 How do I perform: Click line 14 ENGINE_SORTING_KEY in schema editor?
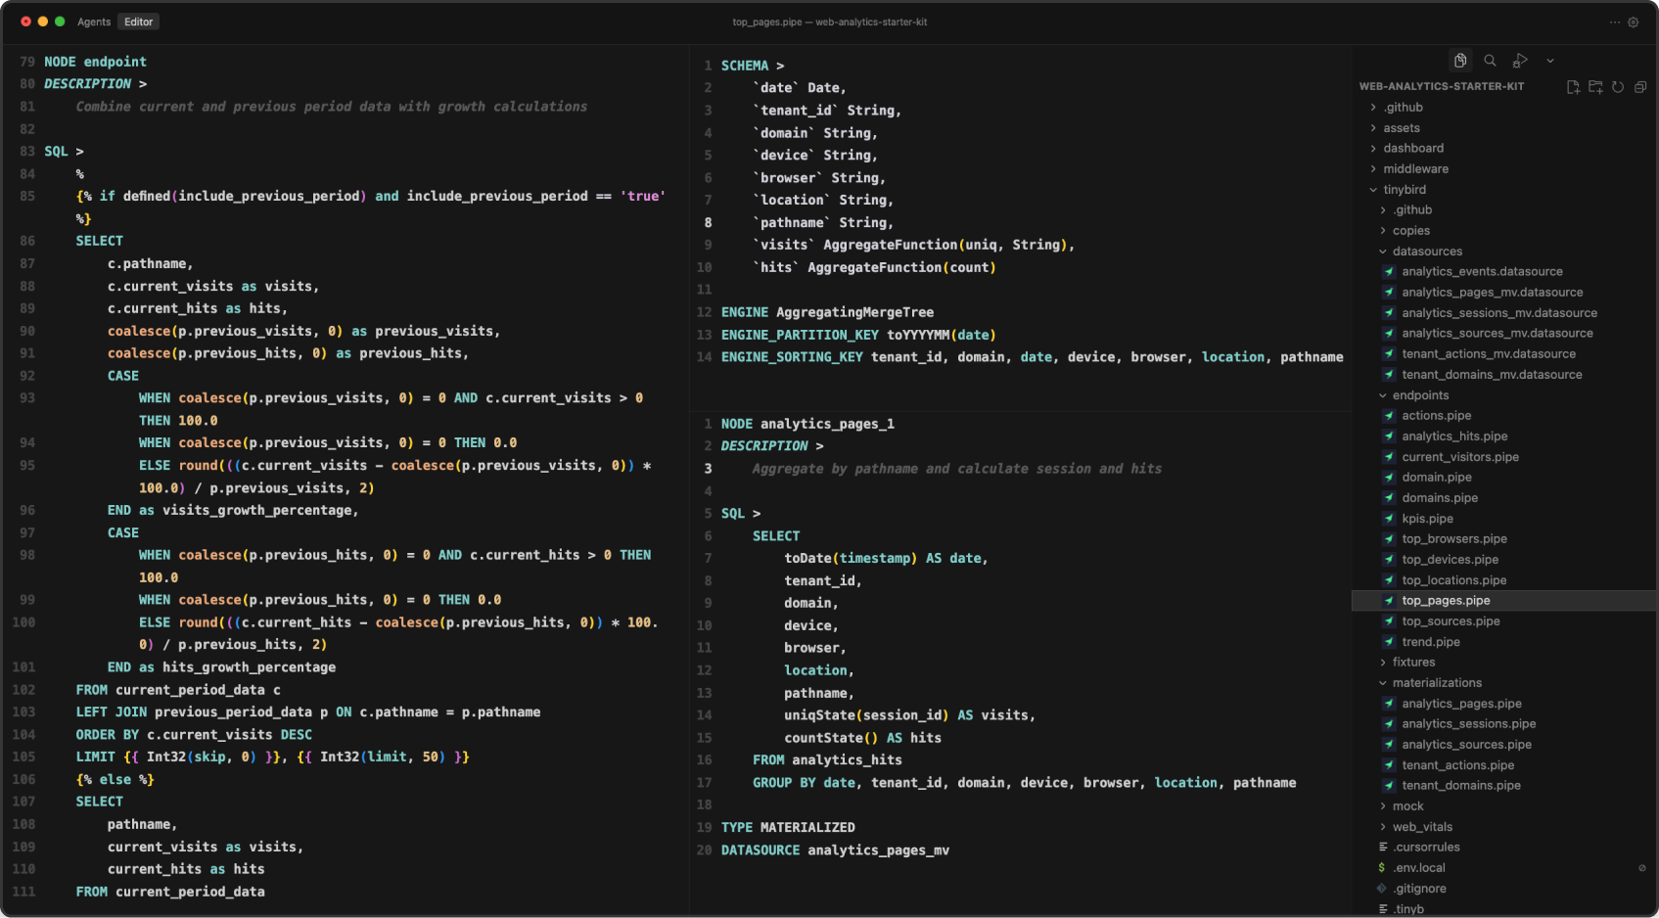coord(792,357)
